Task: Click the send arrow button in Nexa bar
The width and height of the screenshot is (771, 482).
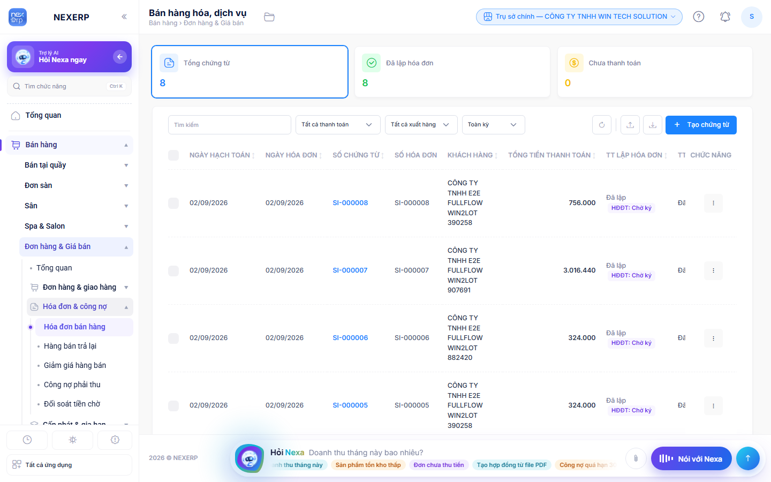Action: click(748, 458)
